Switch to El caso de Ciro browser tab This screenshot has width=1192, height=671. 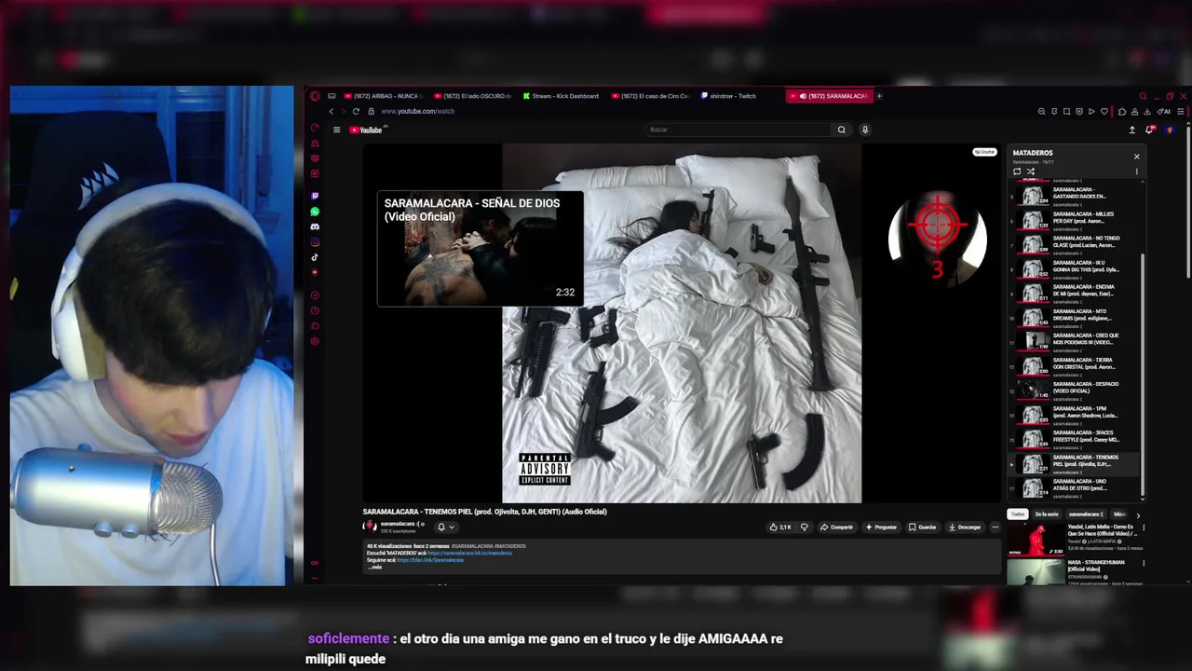tap(652, 96)
